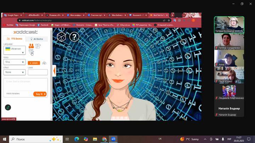Open the Windows Start menu
This screenshot has width=255, height=143.
[x=4, y=139]
